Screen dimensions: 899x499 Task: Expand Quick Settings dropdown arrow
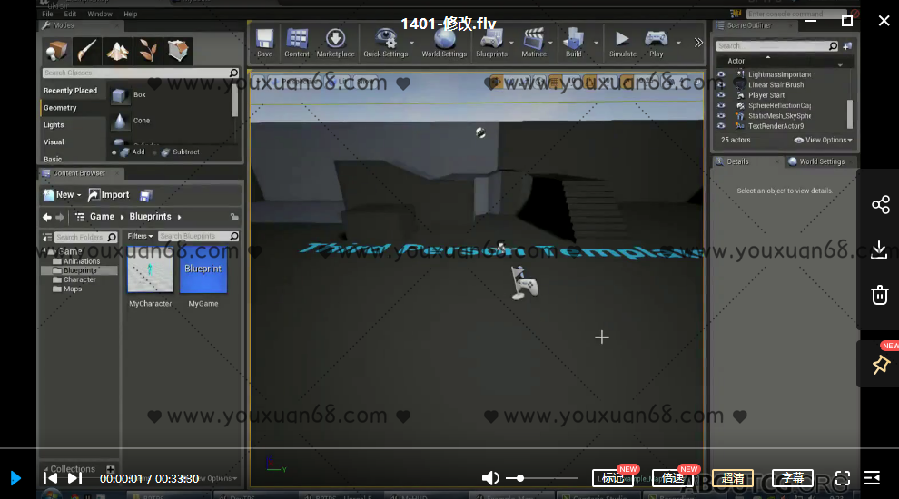[411, 43]
